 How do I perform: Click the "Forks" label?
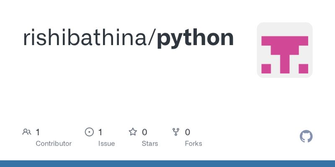tap(193, 144)
